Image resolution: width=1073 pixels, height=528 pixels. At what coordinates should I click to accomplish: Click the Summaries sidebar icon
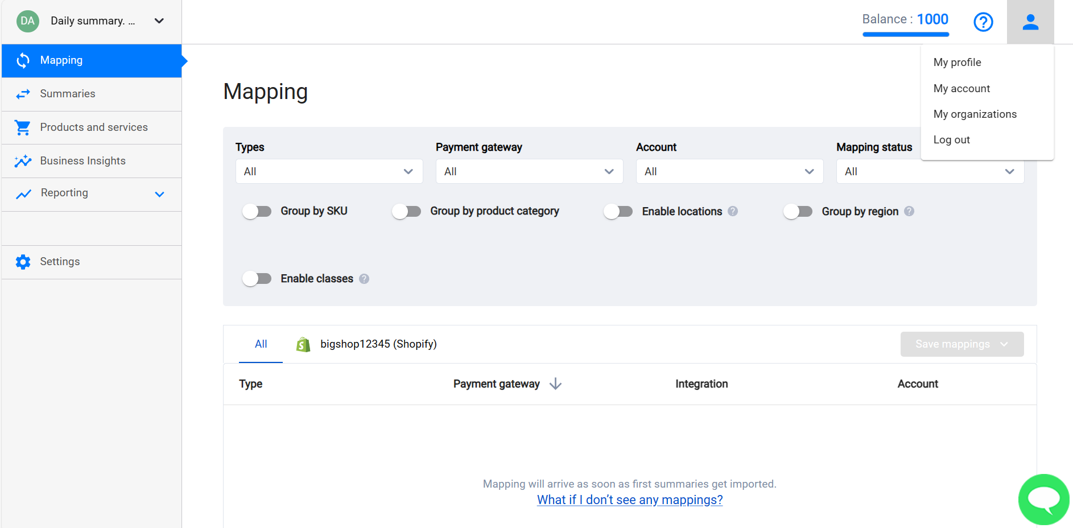pos(23,93)
